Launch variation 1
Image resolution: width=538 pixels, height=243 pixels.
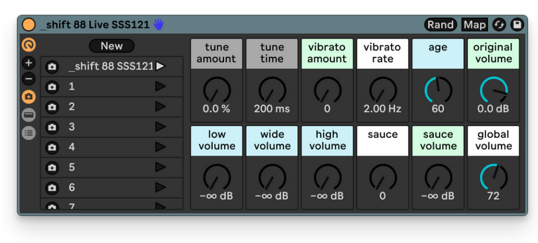[x=160, y=87]
